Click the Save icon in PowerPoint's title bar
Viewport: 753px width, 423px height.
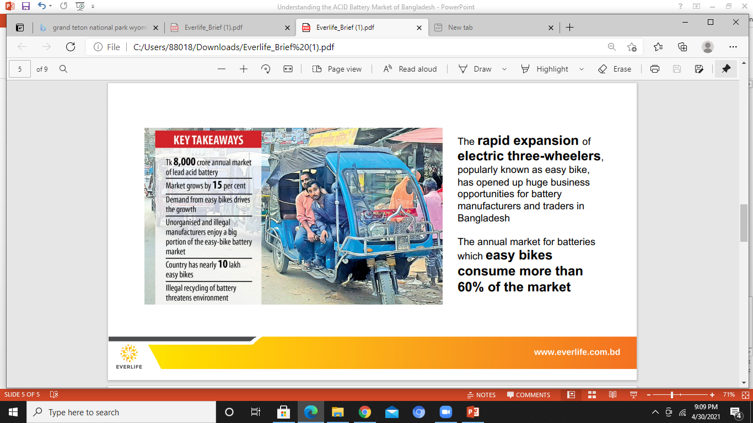25,7
